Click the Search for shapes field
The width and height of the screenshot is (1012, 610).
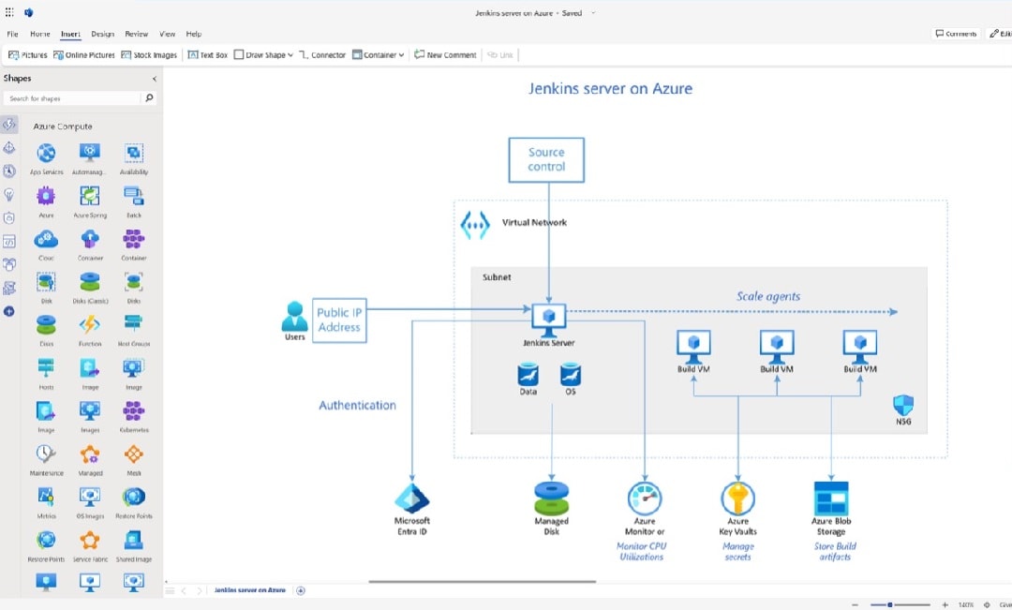coord(72,98)
